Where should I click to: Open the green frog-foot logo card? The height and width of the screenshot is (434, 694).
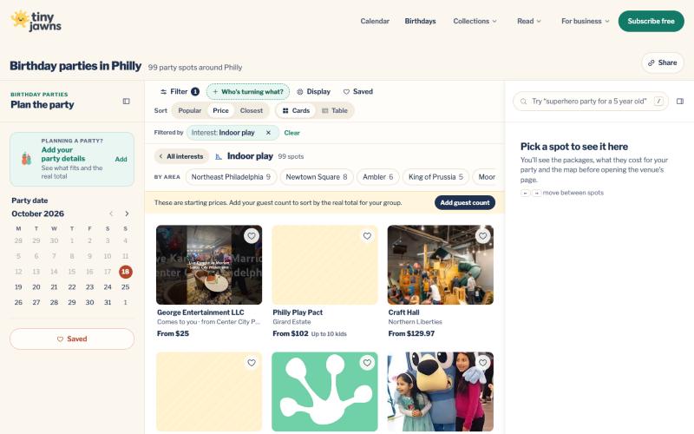click(324, 391)
